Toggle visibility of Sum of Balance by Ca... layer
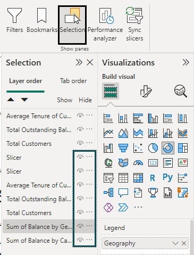 (80, 240)
